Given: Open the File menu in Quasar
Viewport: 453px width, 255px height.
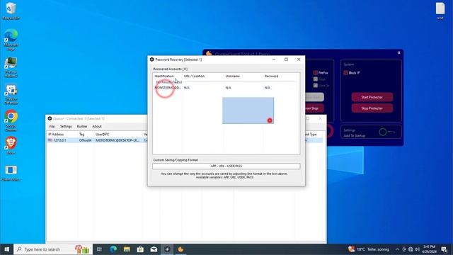Looking at the screenshot, I should [52, 126].
